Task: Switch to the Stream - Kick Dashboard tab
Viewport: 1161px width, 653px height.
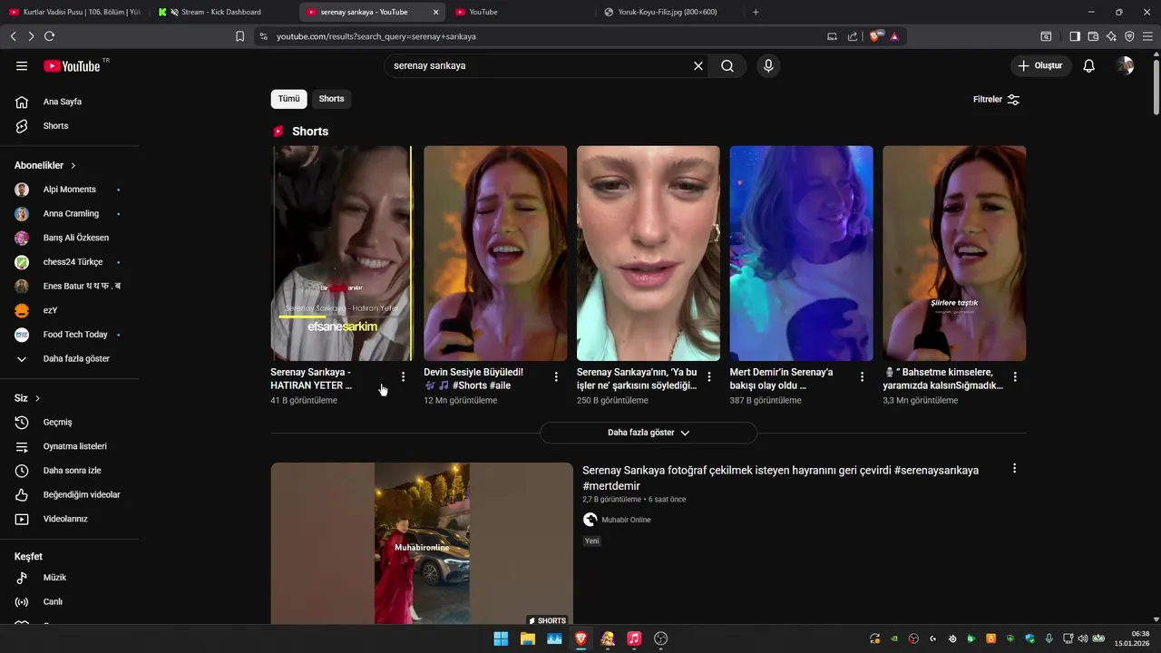Action: point(222,12)
